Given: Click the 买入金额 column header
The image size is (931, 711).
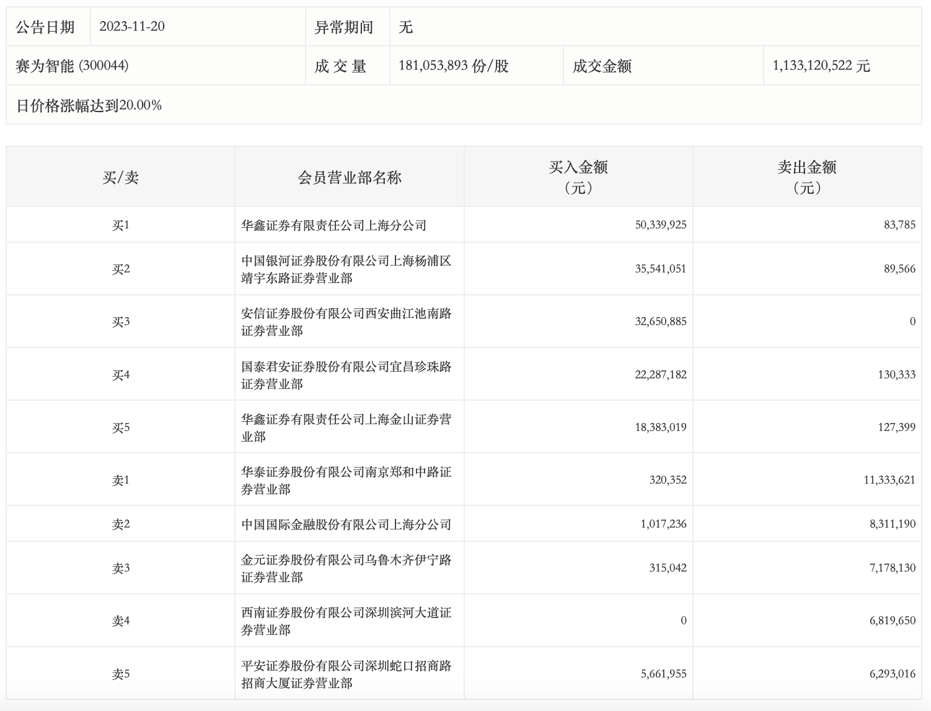Looking at the screenshot, I should (x=578, y=175).
